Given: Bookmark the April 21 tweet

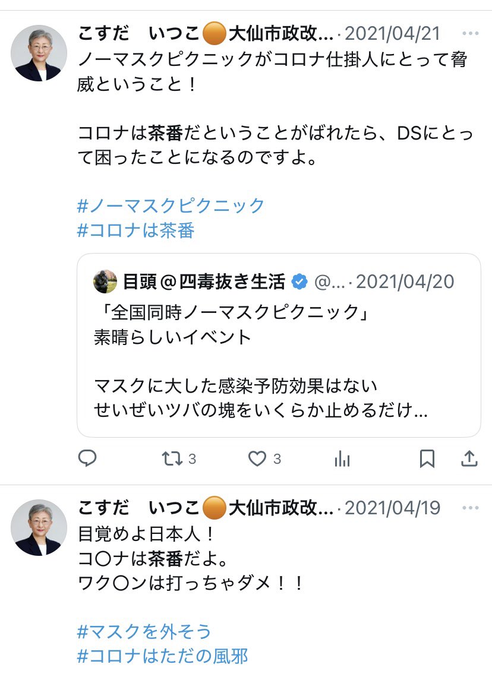Looking at the screenshot, I should coord(427,458).
